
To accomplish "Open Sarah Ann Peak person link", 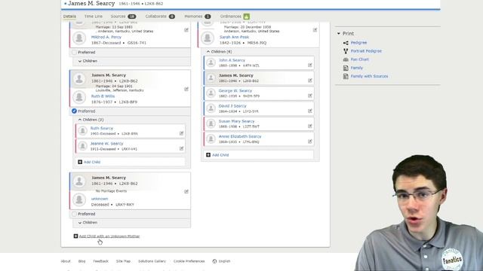I will [234, 37].
